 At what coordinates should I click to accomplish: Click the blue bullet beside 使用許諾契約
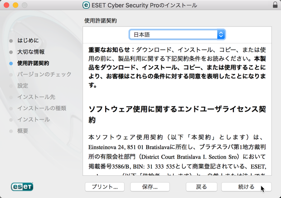click(x=11, y=63)
